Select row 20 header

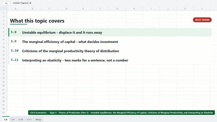point(3,86)
